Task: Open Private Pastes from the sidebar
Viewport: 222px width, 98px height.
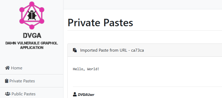Action: (x=31, y=81)
